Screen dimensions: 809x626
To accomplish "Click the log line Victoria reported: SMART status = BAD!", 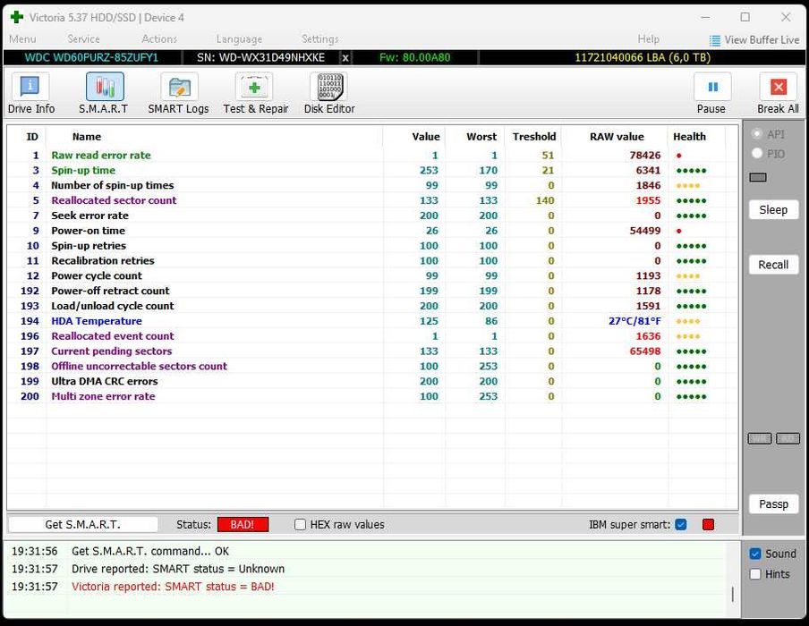I will pos(173,587).
